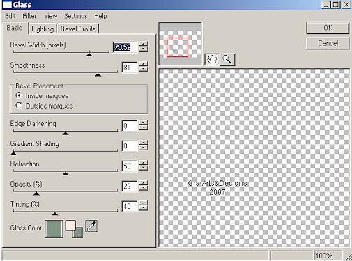Viewport: 352px width, 261px height.
Task: Switch to the Lighting tab
Action: [x=43, y=29]
